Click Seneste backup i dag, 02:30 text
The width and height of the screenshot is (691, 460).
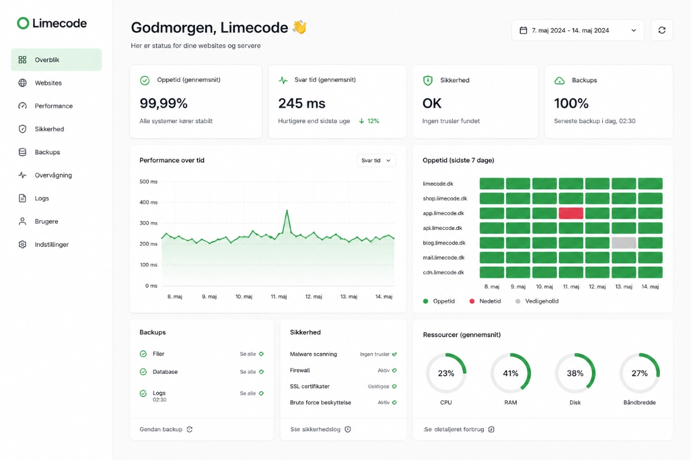click(x=595, y=121)
